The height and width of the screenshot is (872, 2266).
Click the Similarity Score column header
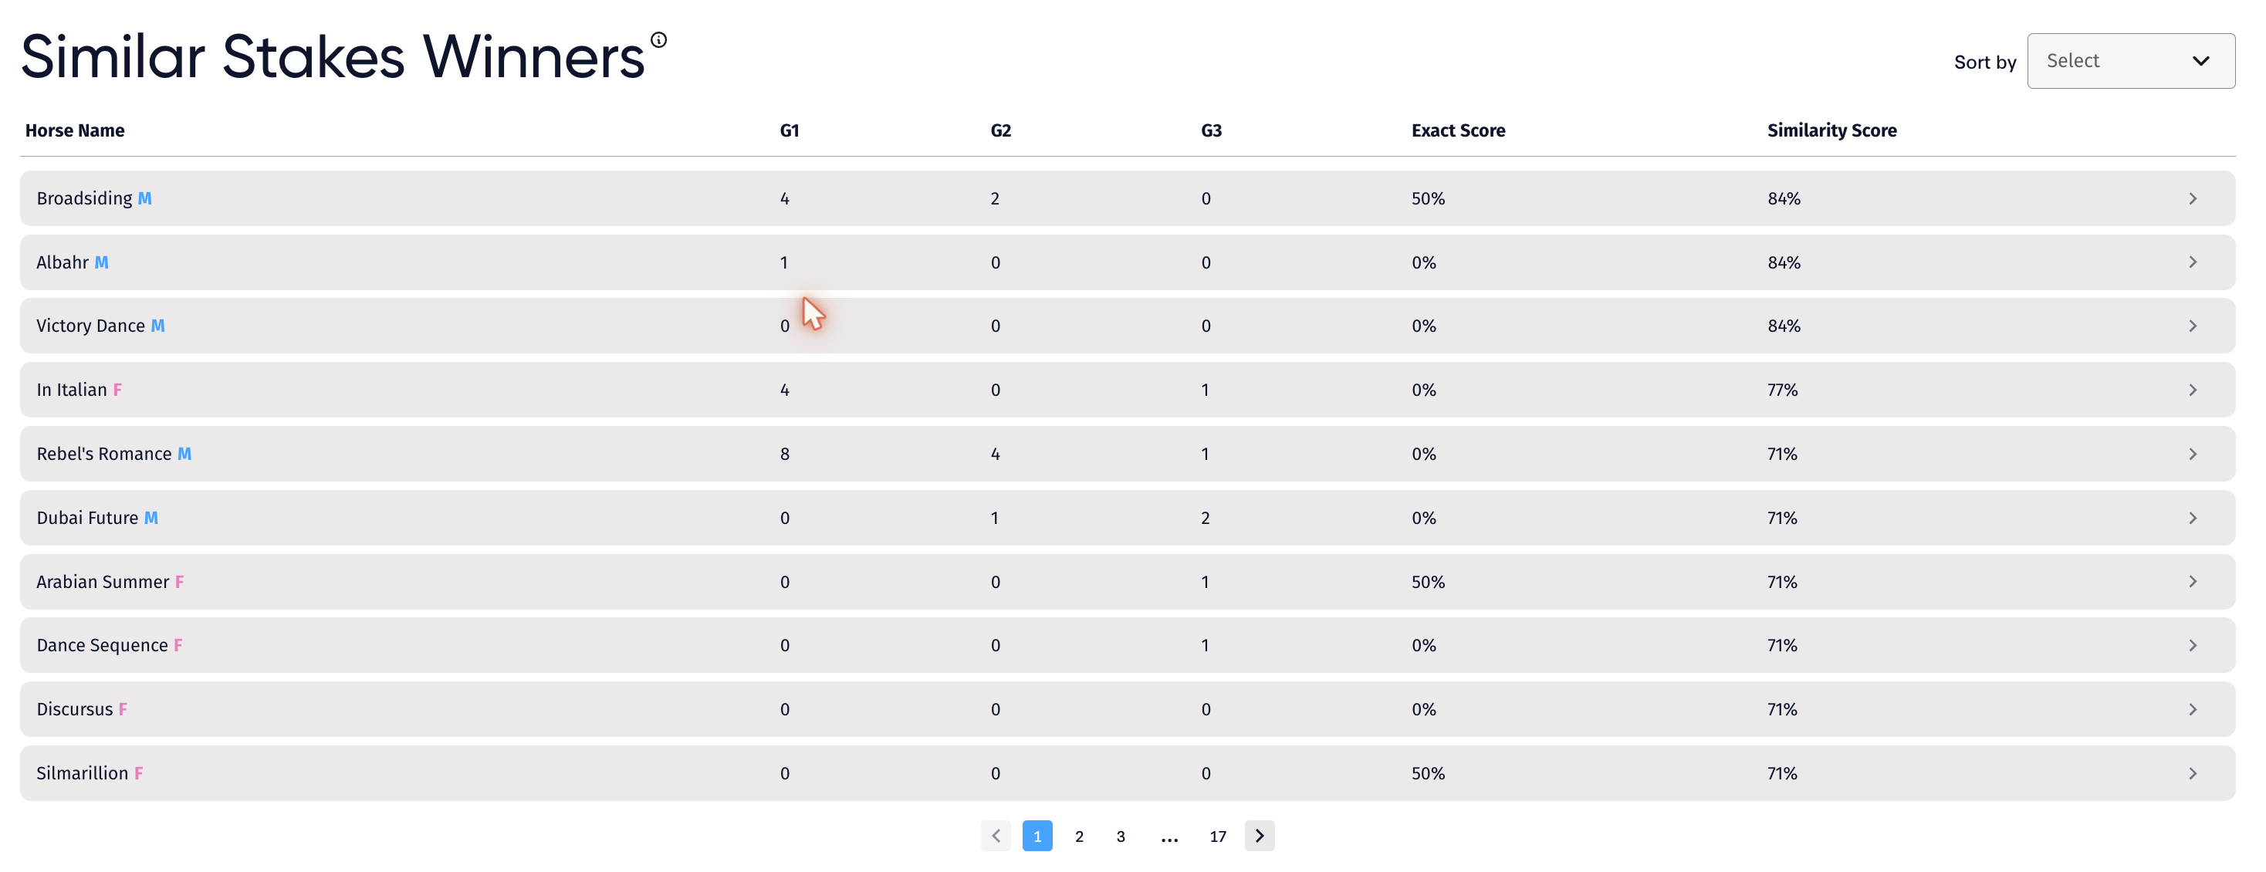(x=1831, y=130)
